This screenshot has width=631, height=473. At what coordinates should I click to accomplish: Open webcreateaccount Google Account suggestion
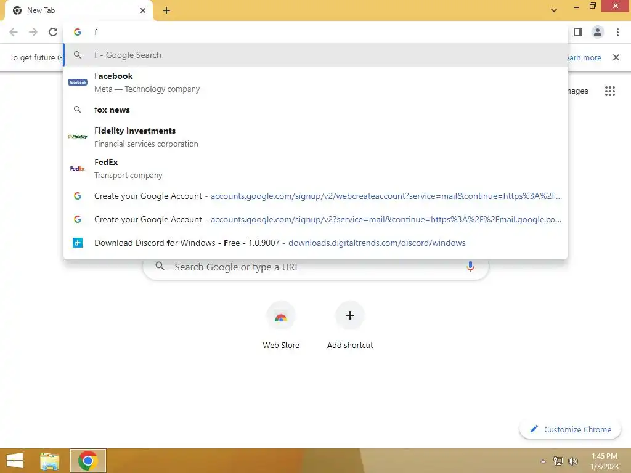tap(315, 196)
